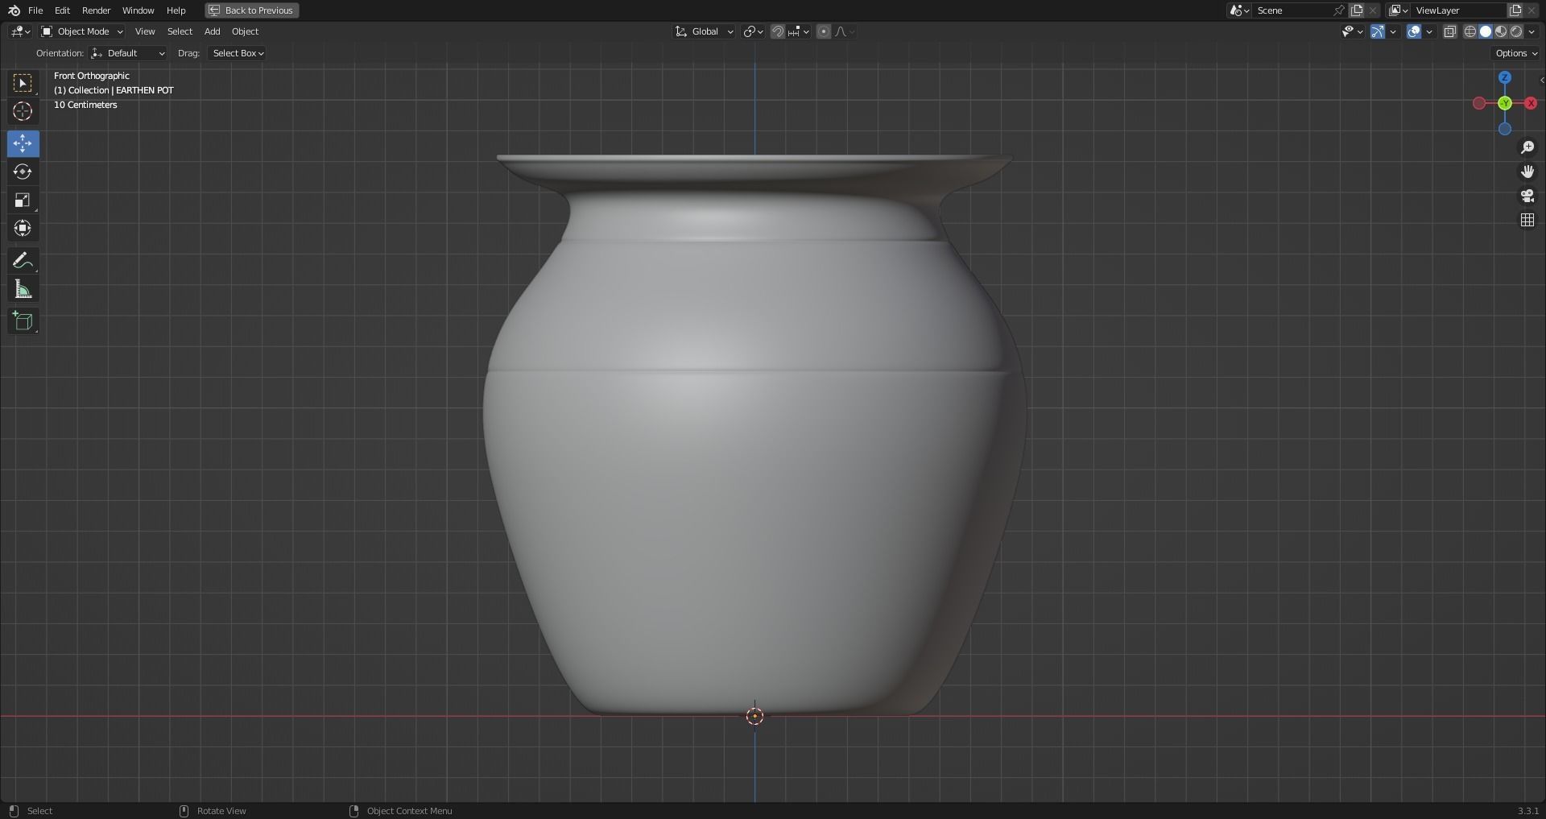1546x819 pixels.
Task: Open the editor type dropdown
Action: [20, 31]
